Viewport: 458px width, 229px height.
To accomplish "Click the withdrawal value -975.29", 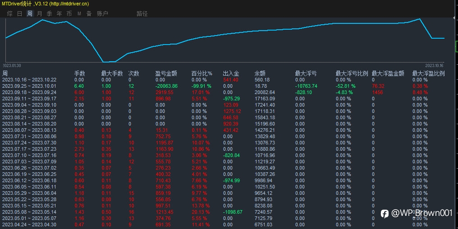I will click(231, 99).
